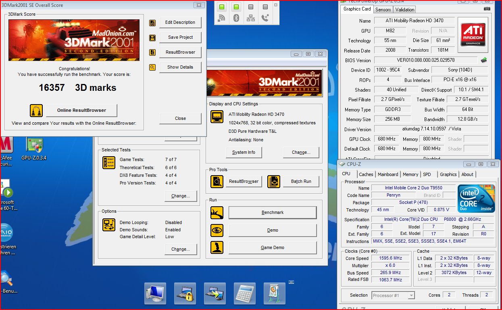Open the CPU-Z SPD tab
Viewport: 502px width, 310px height.
click(x=427, y=174)
